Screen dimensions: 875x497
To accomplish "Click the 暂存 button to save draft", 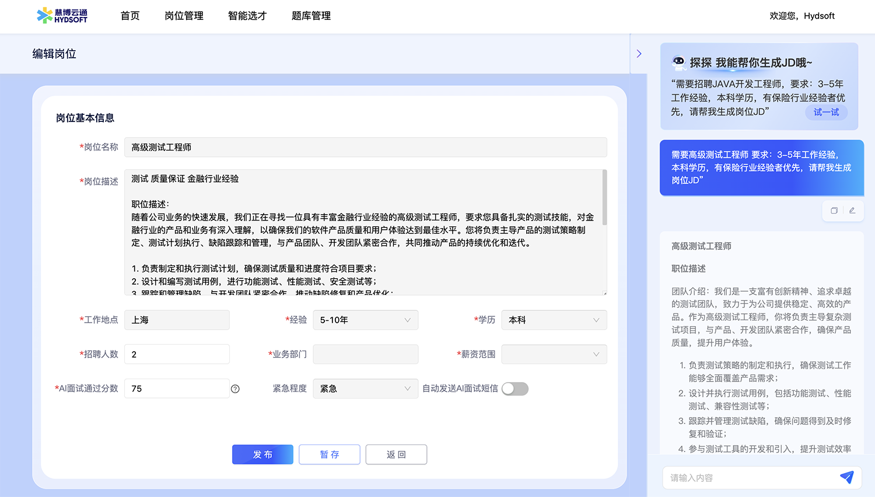I will pyautogui.click(x=329, y=454).
